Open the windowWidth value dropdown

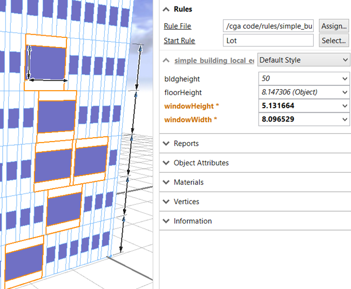345,119
